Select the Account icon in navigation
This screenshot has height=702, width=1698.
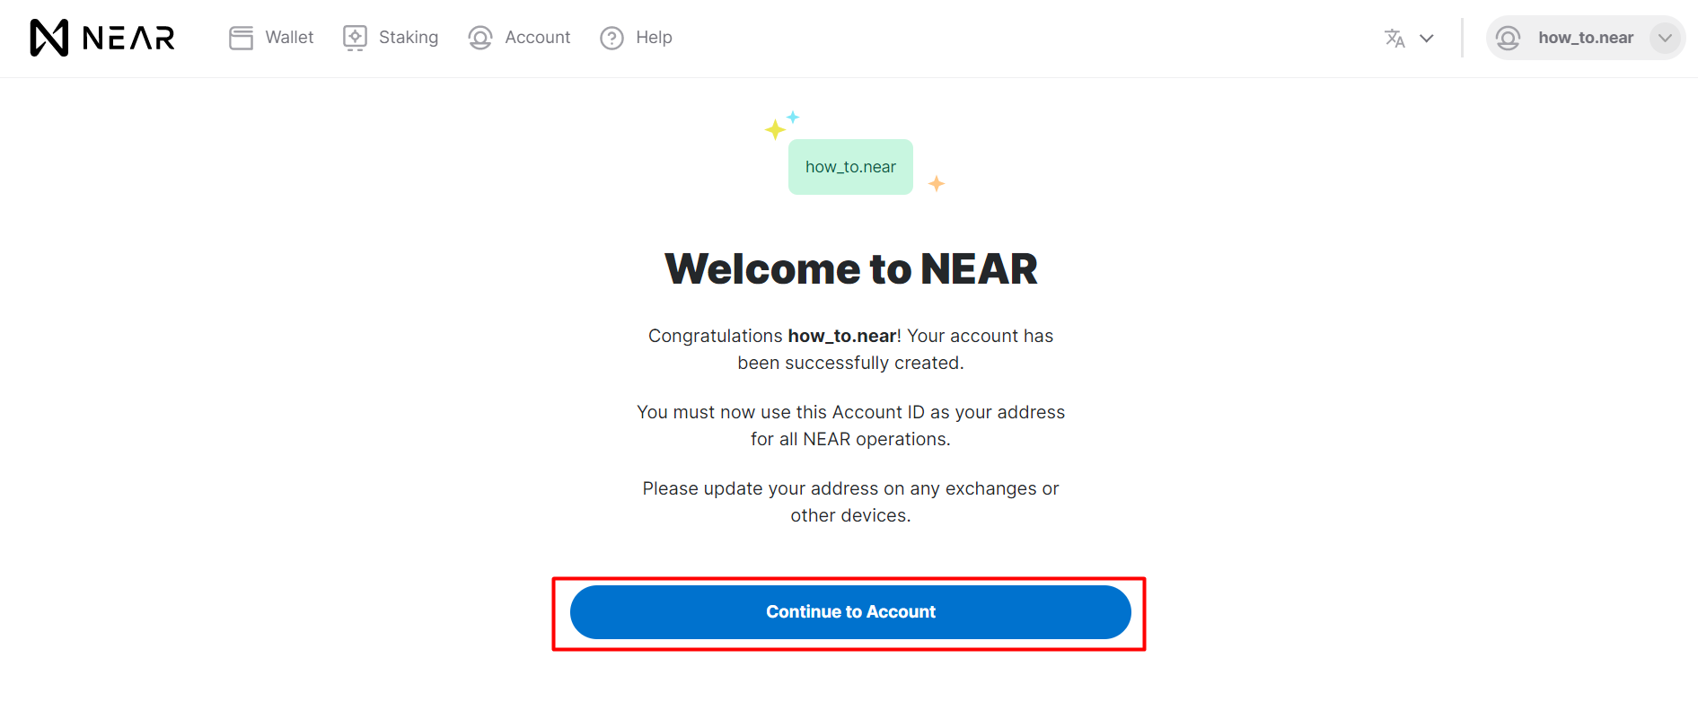click(479, 37)
